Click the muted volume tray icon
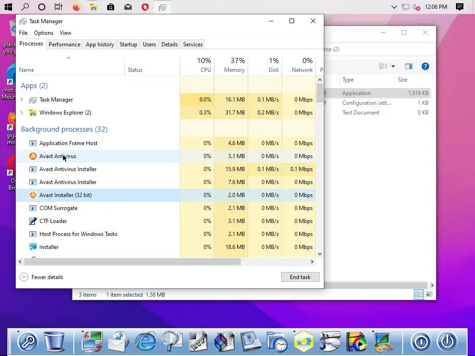Viewport: 475px width, 356px height. pyautogui.click(x=417, y=7)
